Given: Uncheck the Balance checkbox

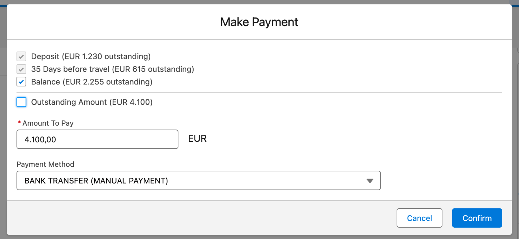Looking at the screenshot, I should (x=21, y=82).
